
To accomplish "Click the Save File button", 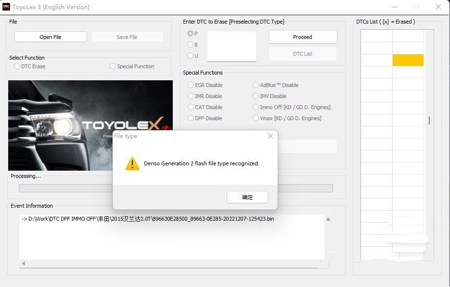I will tap(127, 37).
